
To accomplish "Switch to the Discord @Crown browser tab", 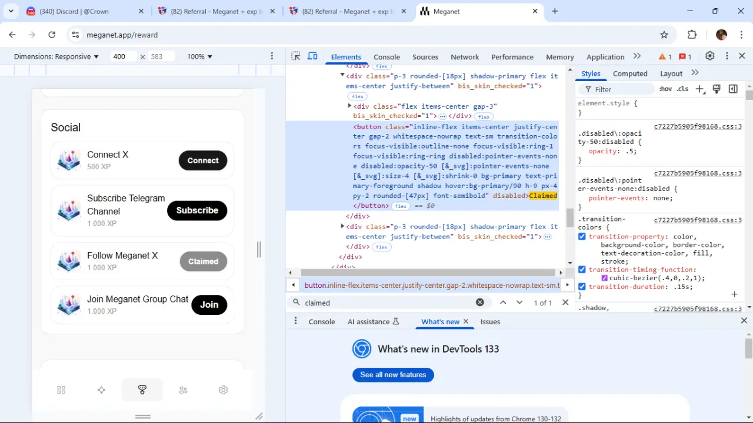I will (x=84, y=11).
